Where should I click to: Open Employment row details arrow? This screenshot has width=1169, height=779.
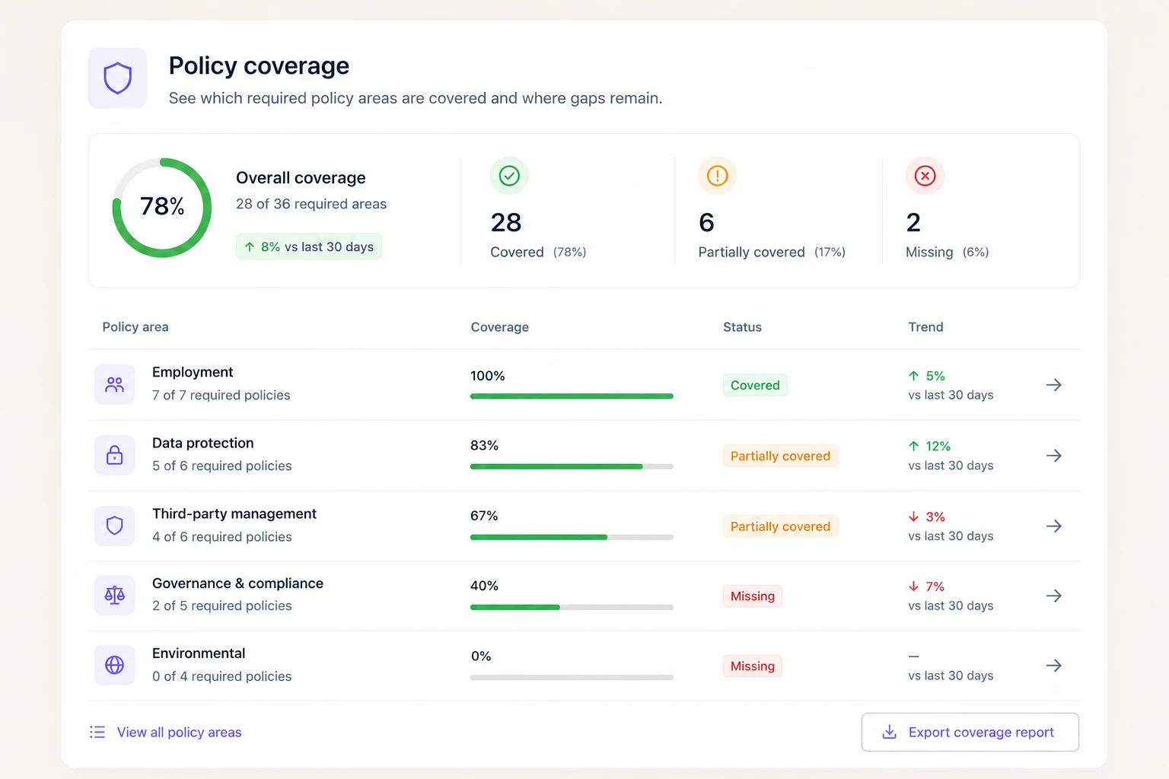pyautogui.click(x=1053, y=385)
